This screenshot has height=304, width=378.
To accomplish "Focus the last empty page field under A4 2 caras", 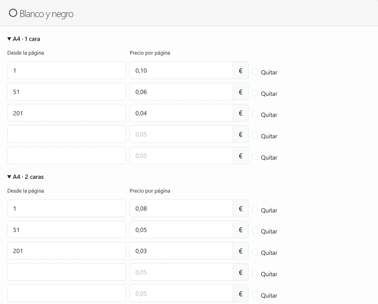I will (66, 294).
